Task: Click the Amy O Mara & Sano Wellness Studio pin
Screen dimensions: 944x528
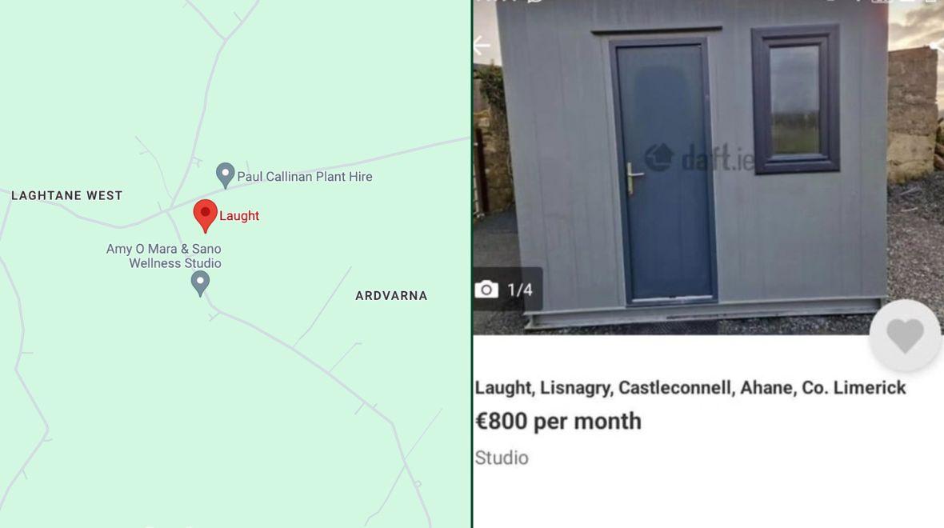Action: (200, 280)
